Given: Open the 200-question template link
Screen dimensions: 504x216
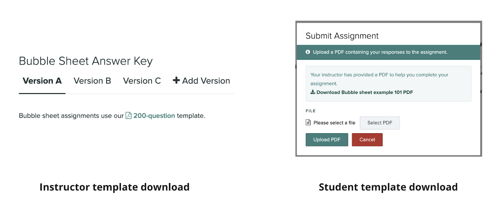Looking at the screenshot, I should (154, 116).
